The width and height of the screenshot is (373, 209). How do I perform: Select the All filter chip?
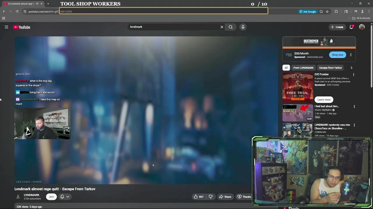(286, 68)
